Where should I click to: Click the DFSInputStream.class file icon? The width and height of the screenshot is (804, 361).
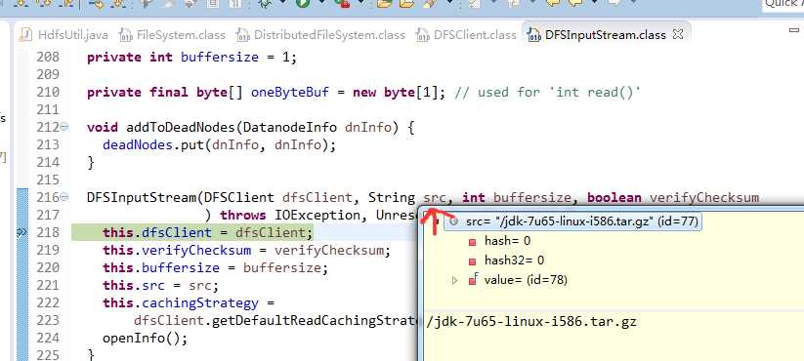(x=533, y=35)
